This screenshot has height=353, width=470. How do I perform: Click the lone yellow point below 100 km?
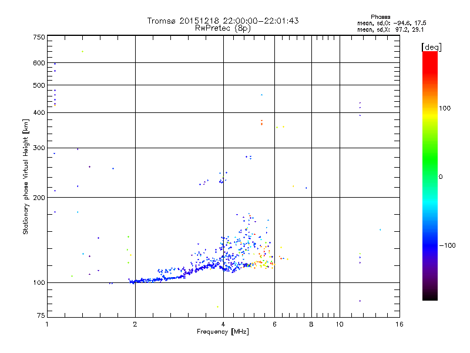click(217, 307)
